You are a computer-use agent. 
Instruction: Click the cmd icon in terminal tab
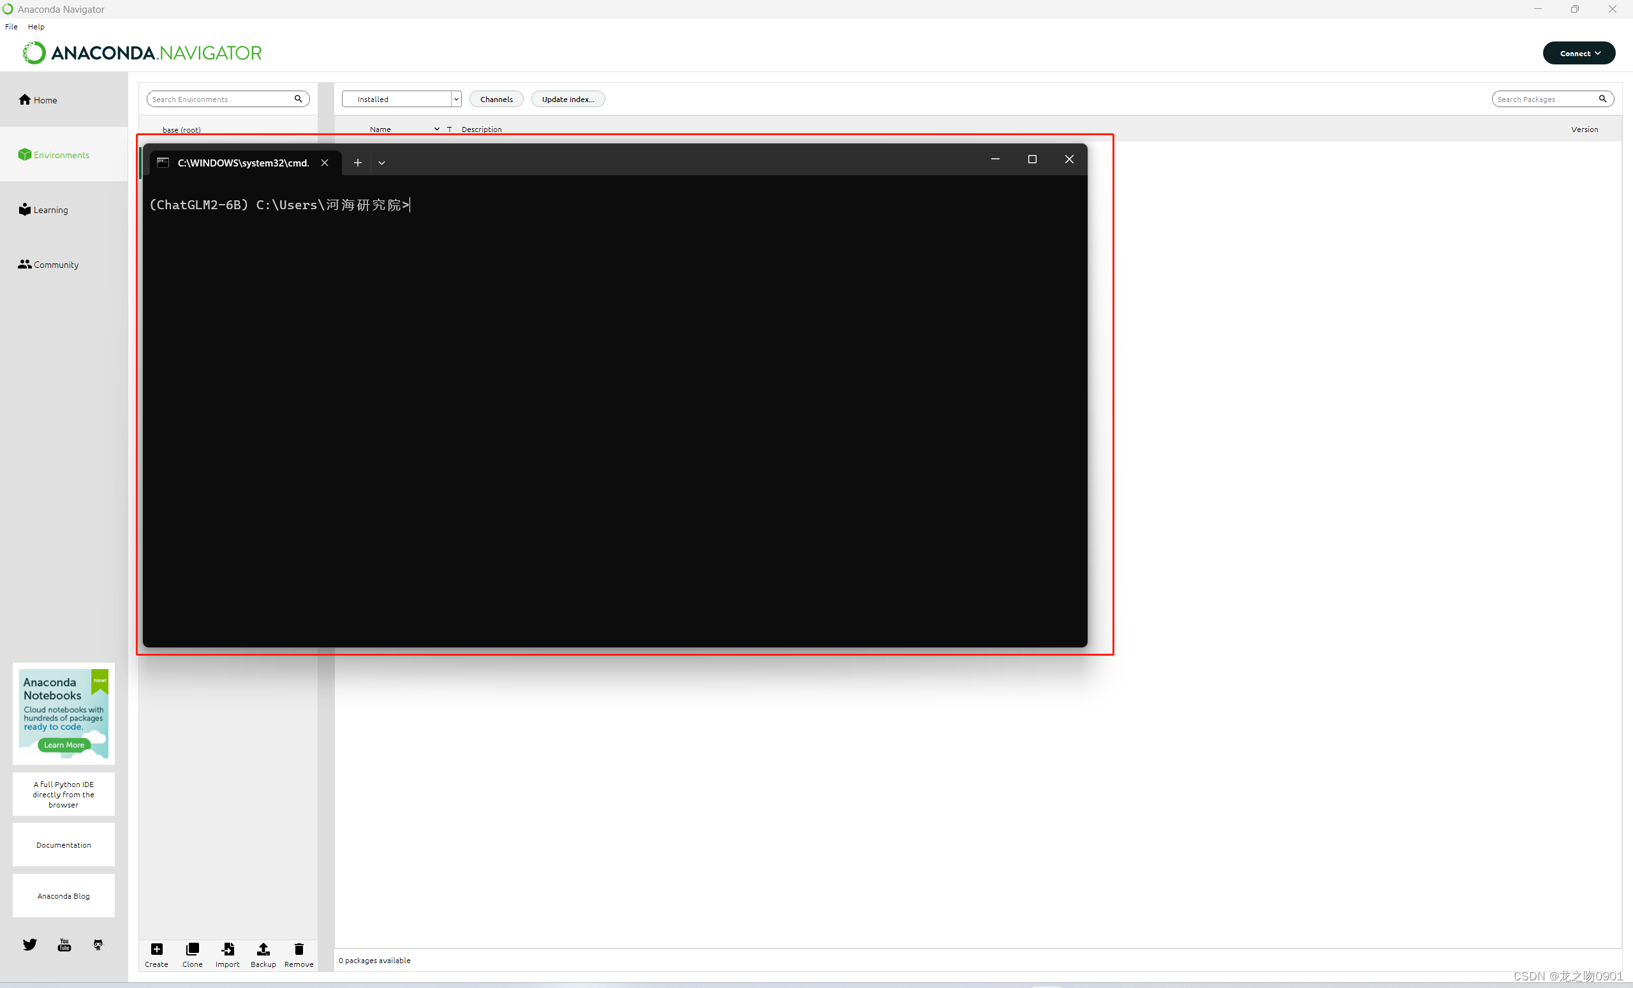163,163
